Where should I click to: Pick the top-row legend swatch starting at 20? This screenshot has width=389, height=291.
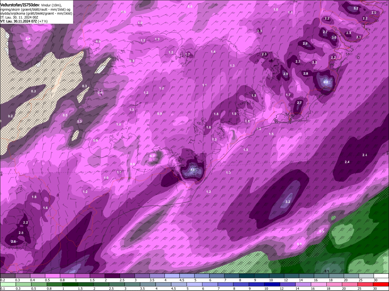(351, 276)
